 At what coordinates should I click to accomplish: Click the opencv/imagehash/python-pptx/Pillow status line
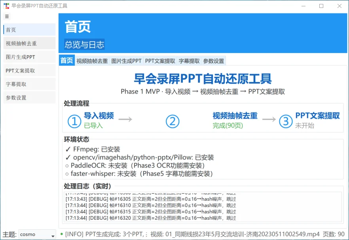coord(140,158)
